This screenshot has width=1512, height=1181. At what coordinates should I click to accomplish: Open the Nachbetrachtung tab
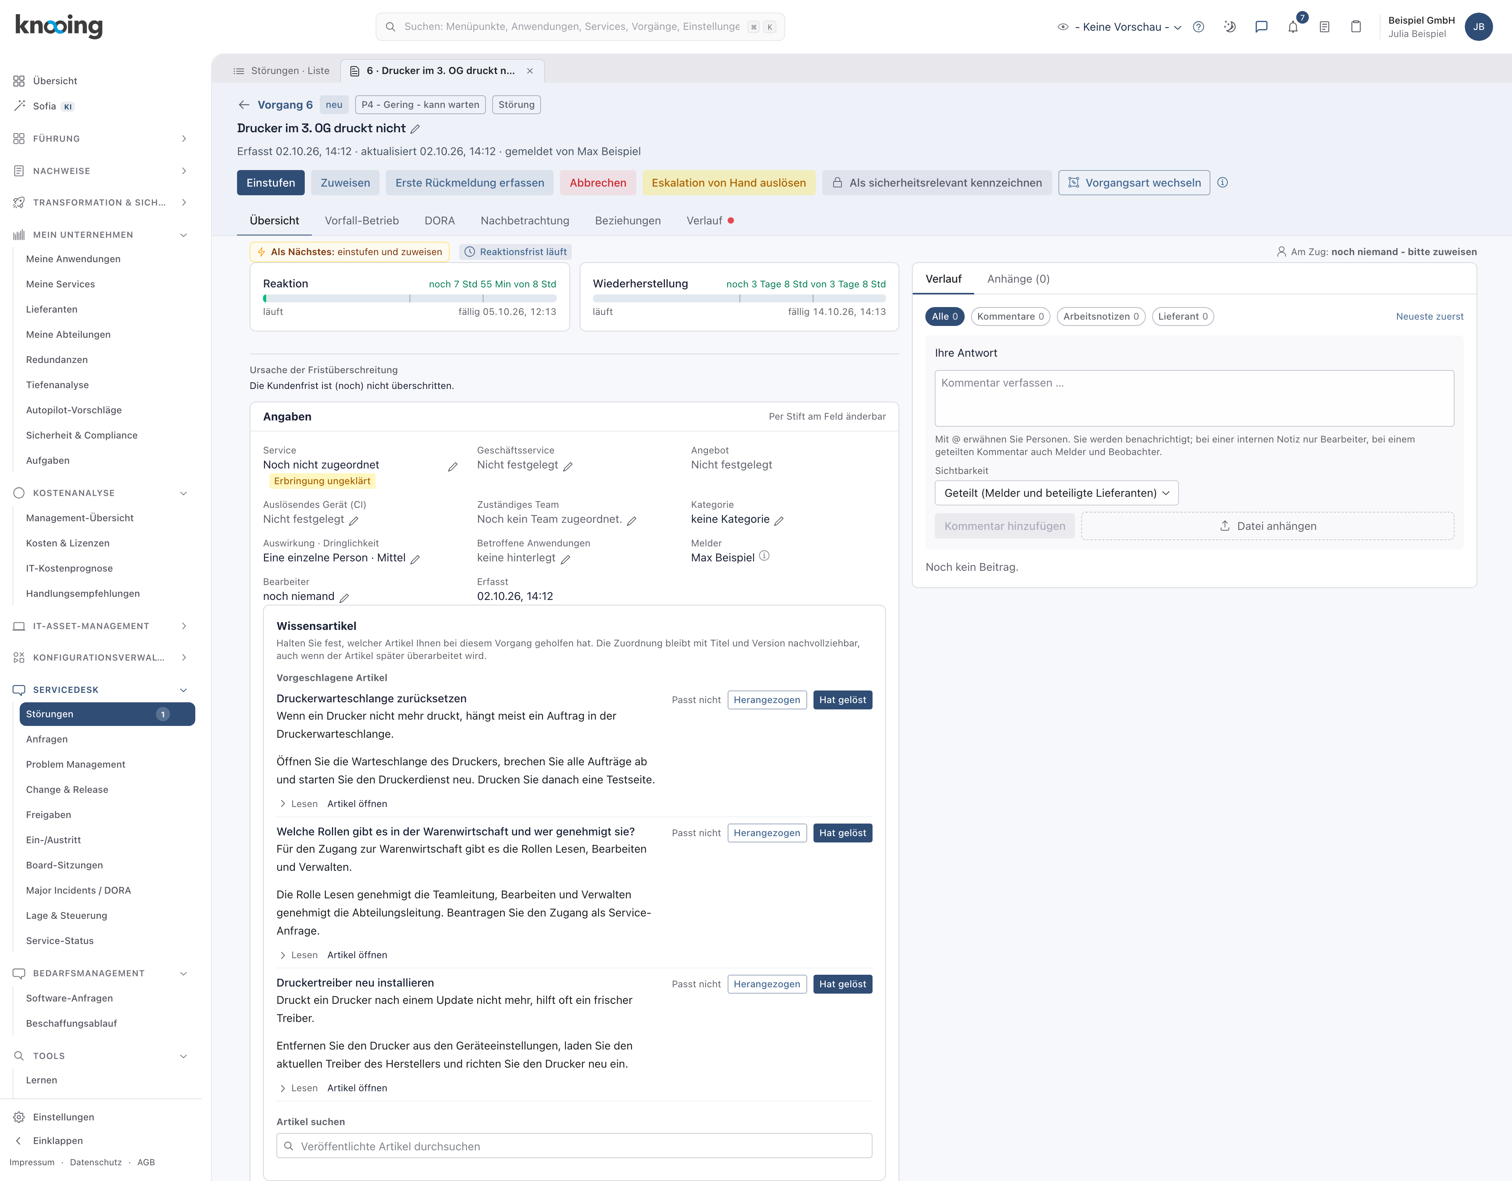(x=525, y=221)
